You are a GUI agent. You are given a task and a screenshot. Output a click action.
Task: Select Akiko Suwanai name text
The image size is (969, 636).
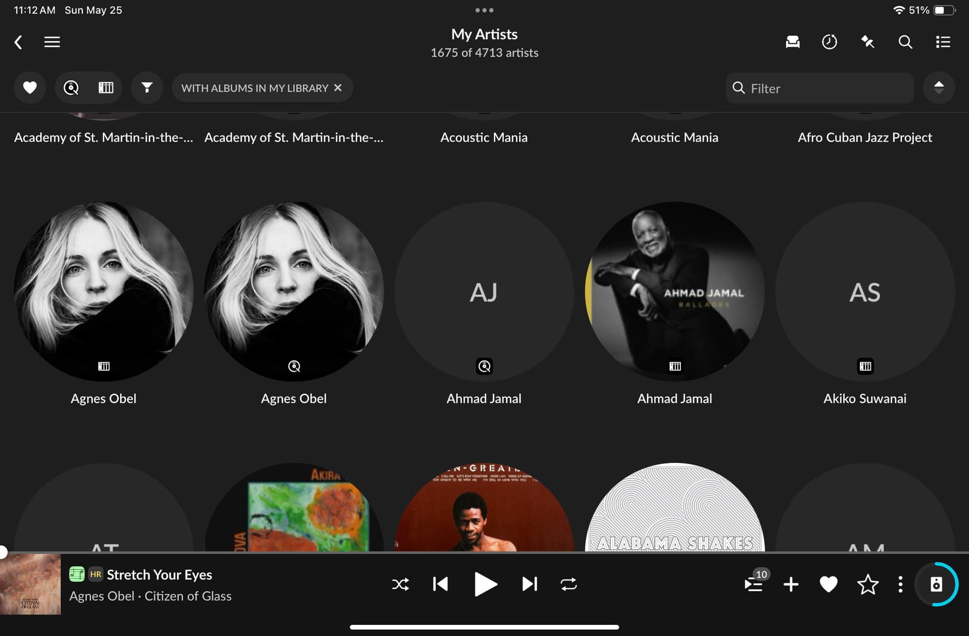pyautogui.click(x=865, y=398)
